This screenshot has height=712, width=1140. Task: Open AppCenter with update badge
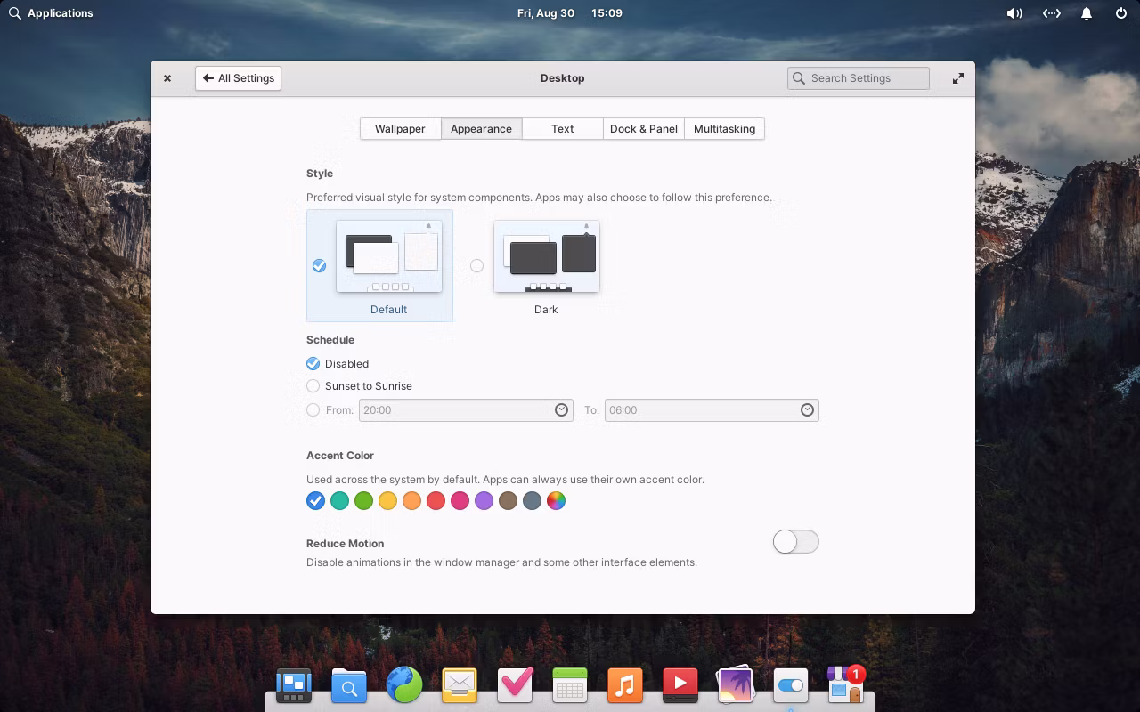click(x=844, y=685)
